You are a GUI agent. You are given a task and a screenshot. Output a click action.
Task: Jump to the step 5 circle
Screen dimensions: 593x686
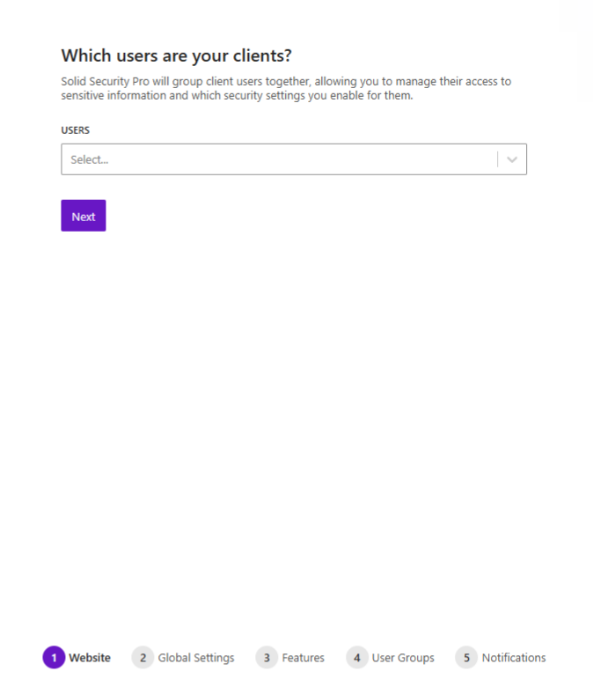click(x=466, y=658)
